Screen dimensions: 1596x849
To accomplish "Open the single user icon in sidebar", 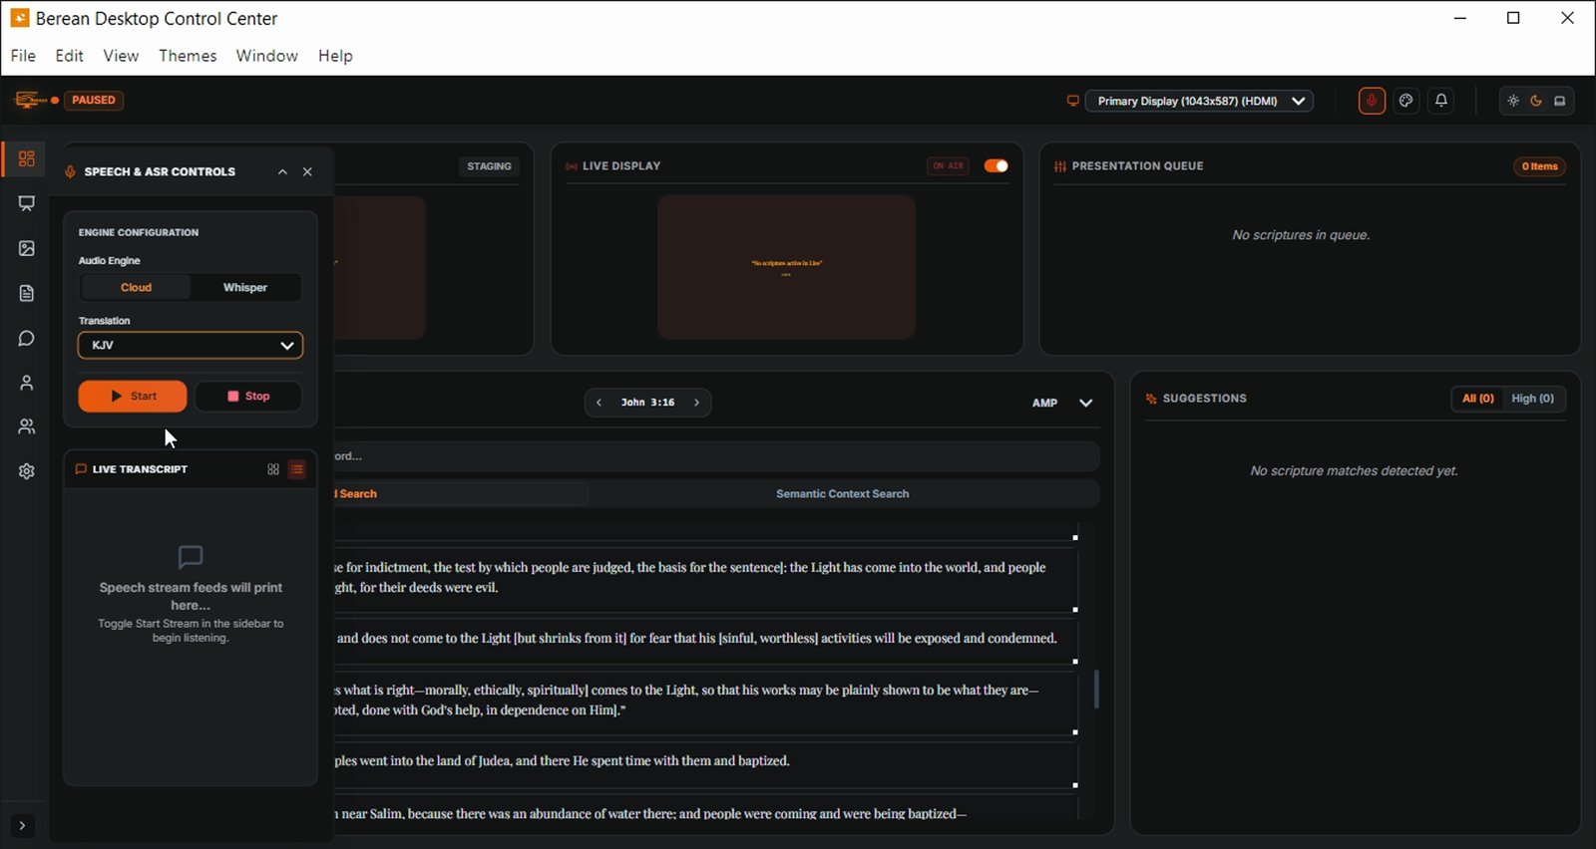I will click(26, 383).
